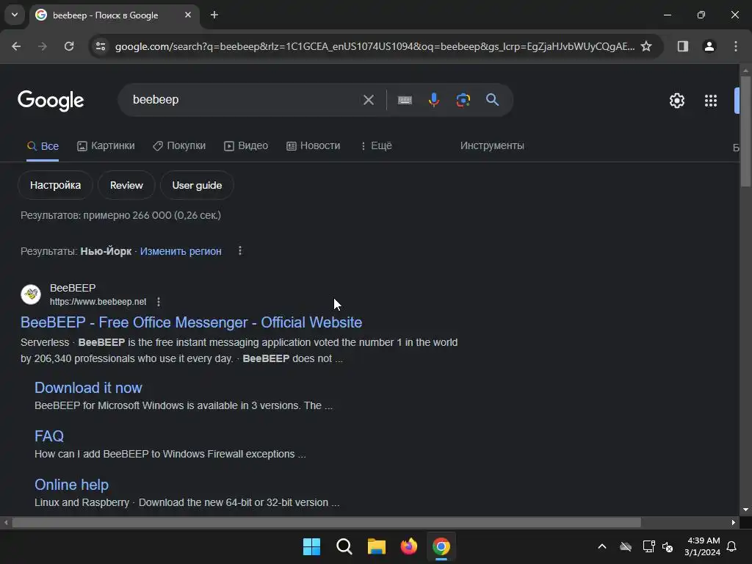Click the scroll right arrow
This screenshot has height=564, width=752.
(734, 522)
